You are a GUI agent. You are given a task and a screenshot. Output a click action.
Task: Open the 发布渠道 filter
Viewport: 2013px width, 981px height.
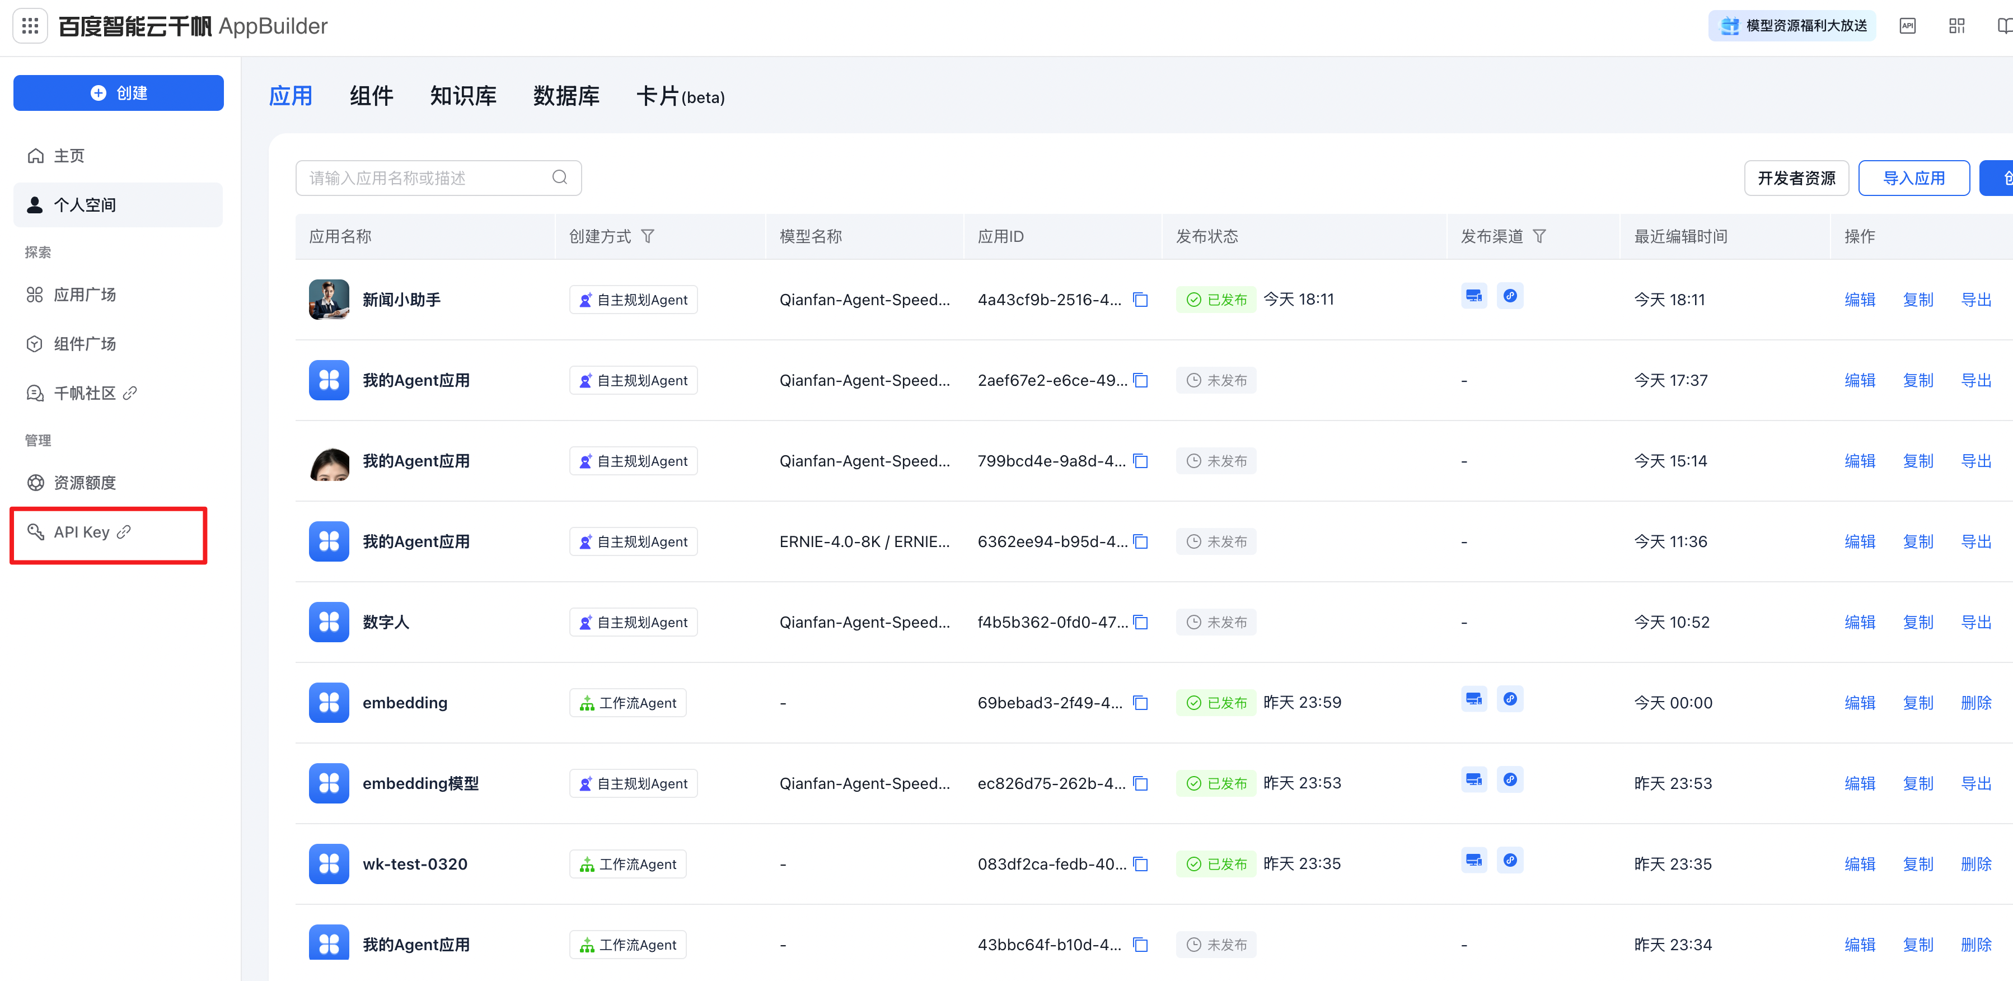(1539, 236)
